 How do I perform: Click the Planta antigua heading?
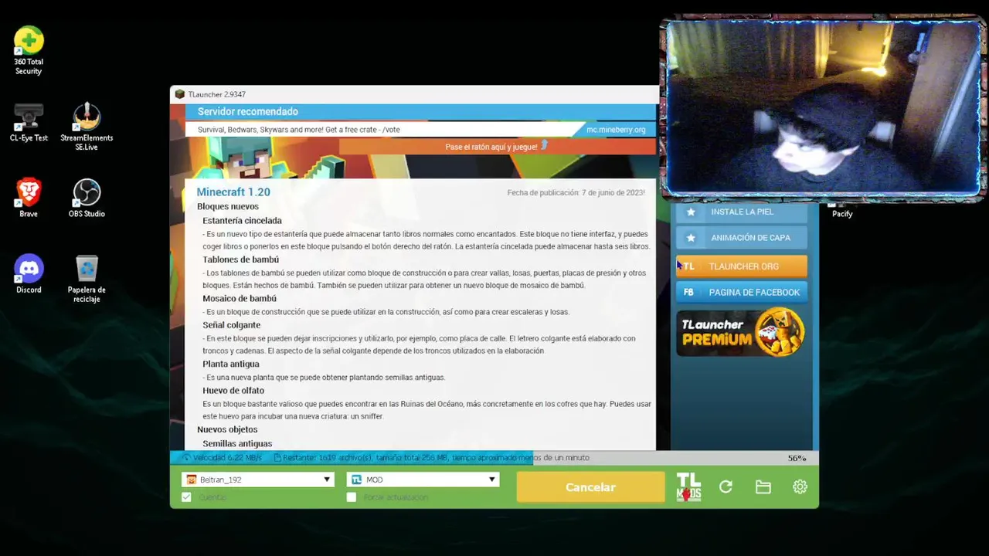(231, 364)
